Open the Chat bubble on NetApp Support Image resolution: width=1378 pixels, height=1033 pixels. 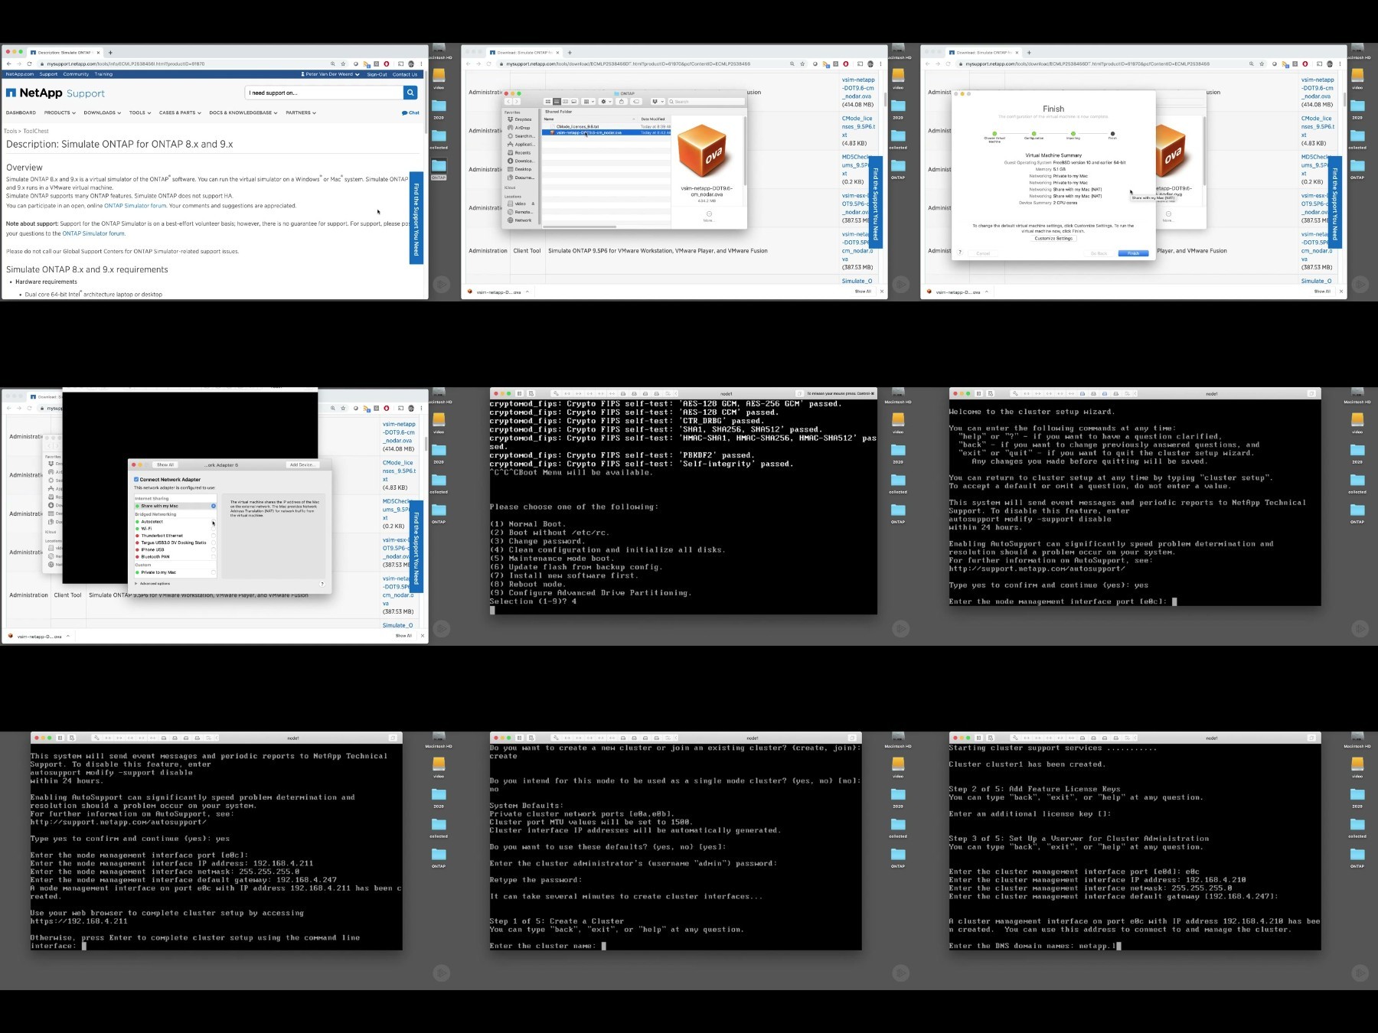click(410, 112)
